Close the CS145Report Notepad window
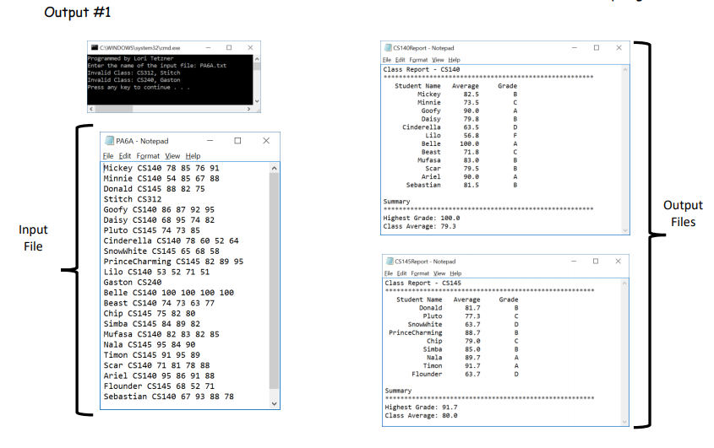 618,261
